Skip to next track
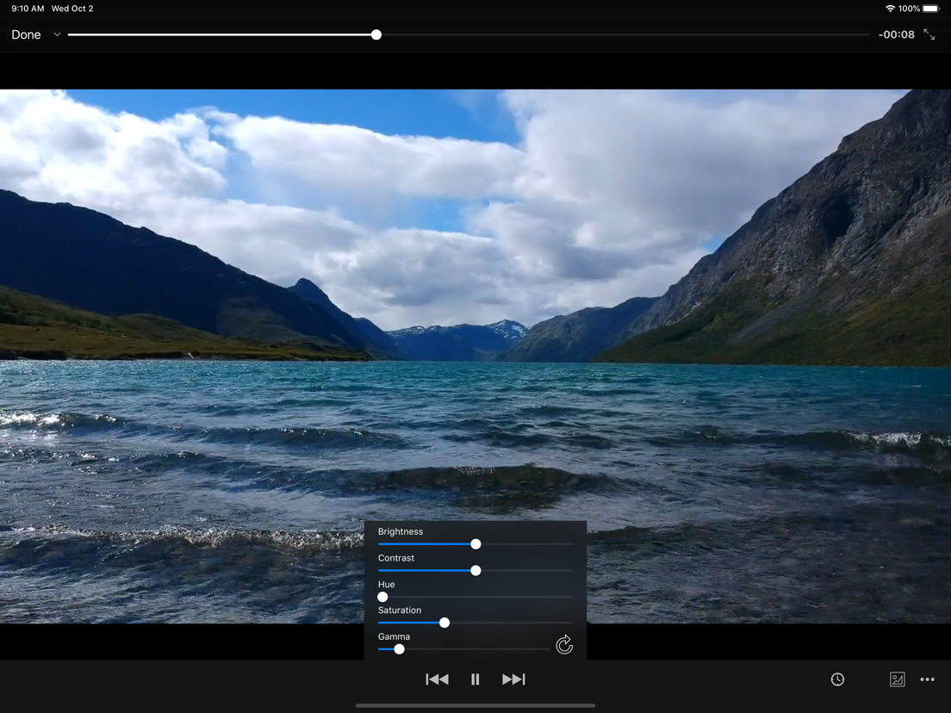The height and width of the screenshot is (713, 951). point(513,679)
